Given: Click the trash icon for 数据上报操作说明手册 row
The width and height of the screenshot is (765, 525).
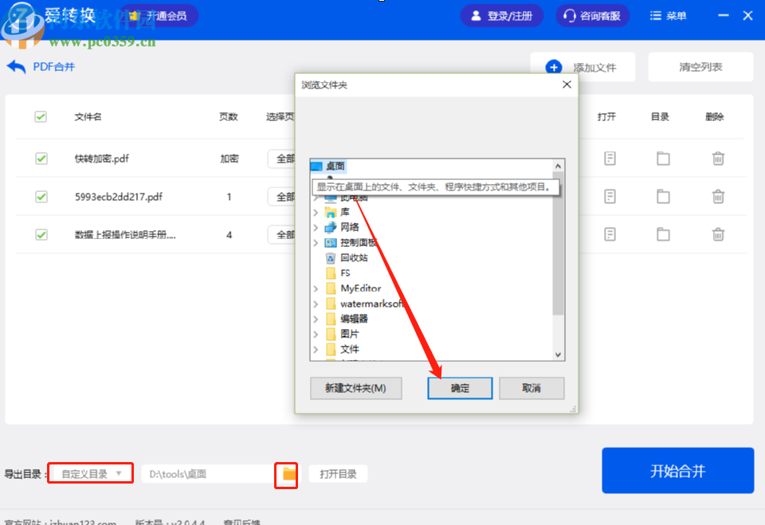Looking at the screenshot, I should [x=718, y=234].
